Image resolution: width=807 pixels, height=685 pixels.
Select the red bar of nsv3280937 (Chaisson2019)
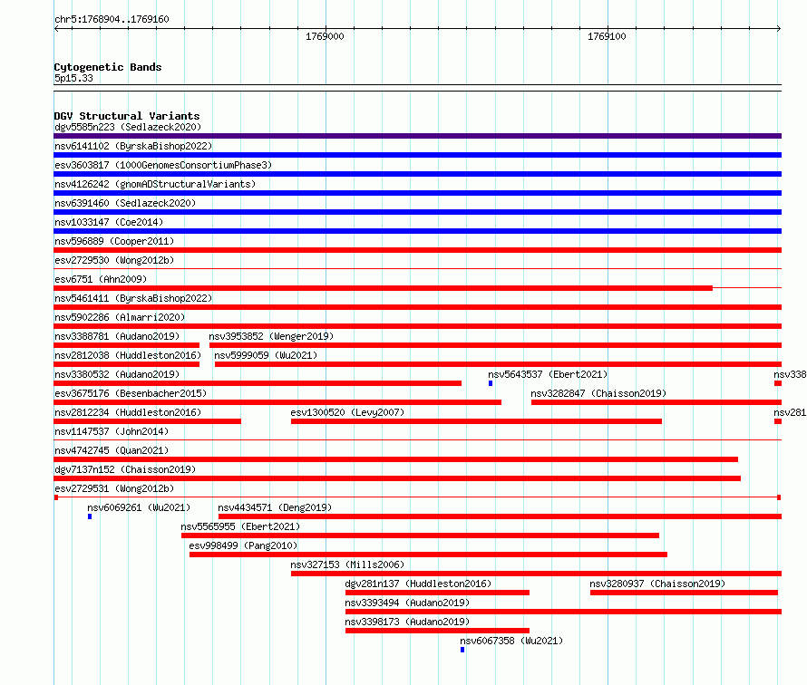click(684, 593)
